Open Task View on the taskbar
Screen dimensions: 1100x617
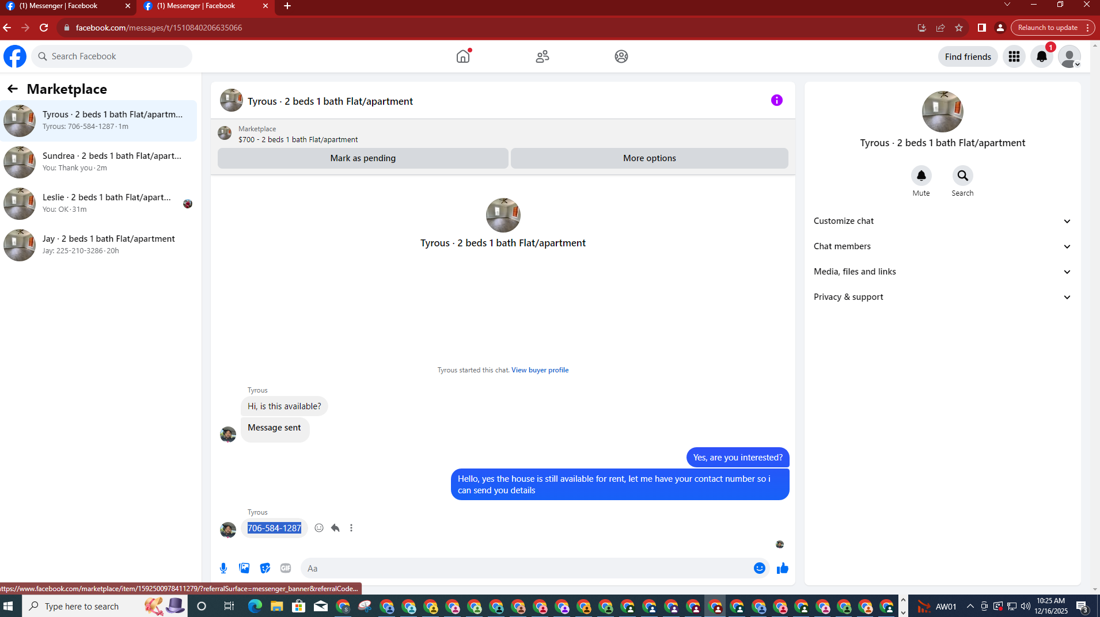(229, 606)
